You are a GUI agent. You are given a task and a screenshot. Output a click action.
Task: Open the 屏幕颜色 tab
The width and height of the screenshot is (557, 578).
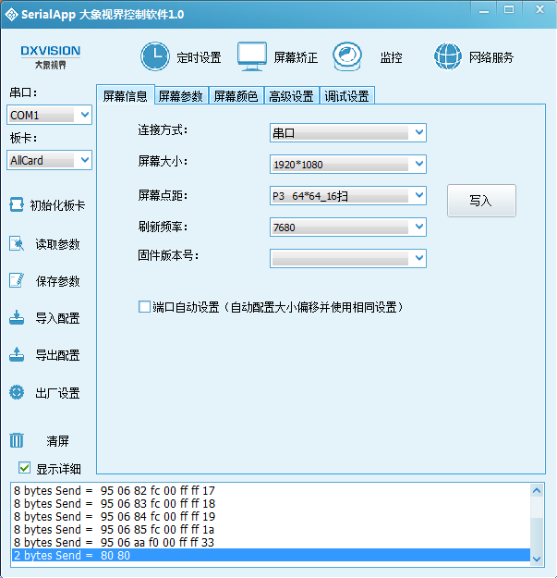point(236,96)
